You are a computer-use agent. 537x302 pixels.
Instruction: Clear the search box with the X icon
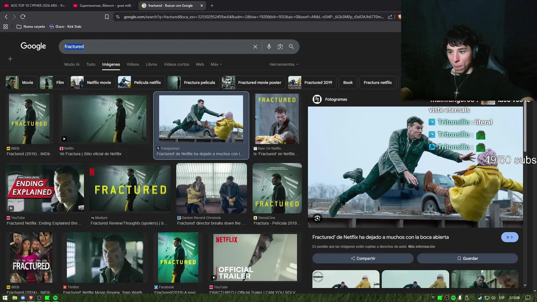click(x=255, y=47)
